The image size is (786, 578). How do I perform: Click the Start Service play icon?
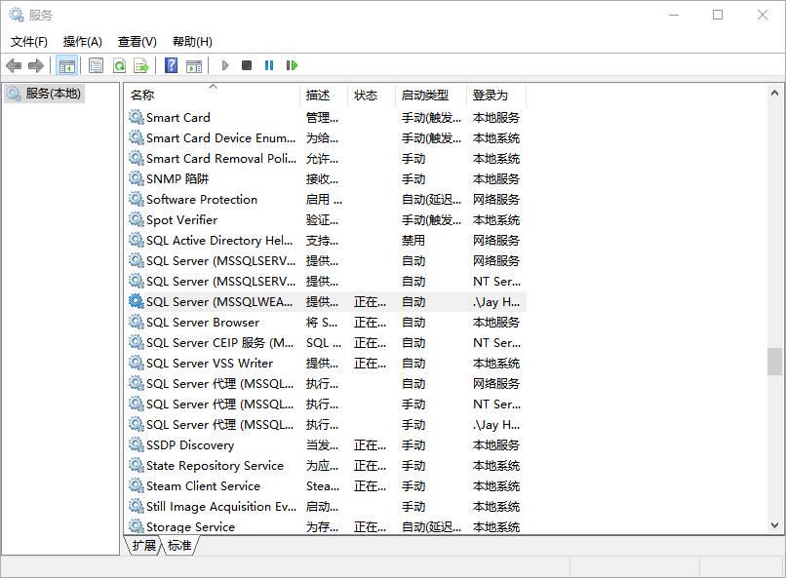point(225,65)
